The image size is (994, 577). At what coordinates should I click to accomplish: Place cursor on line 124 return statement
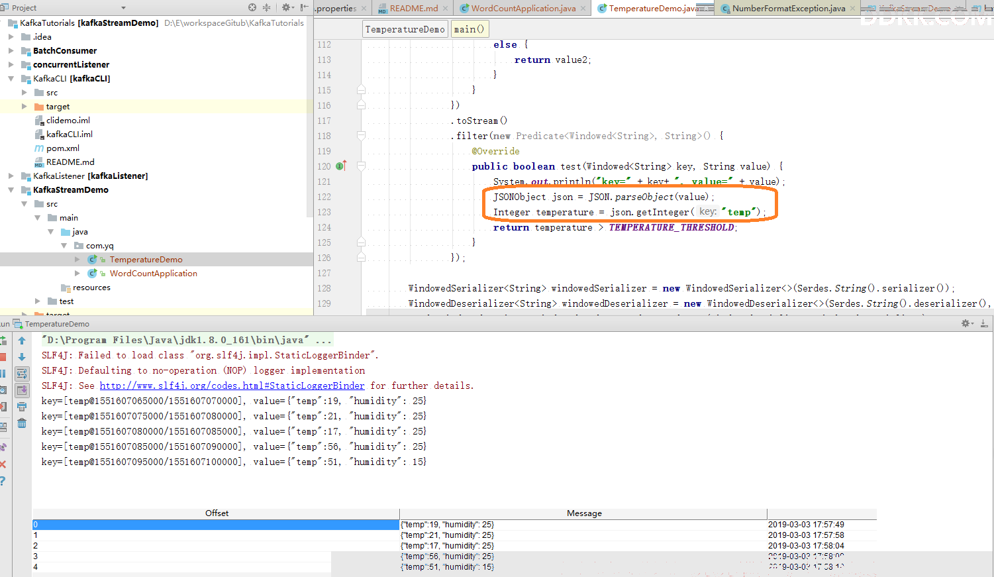coord(615,227)
